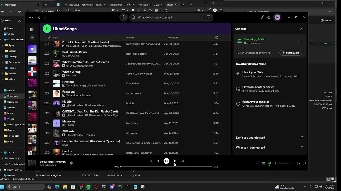
Task: Toggle italic formatting in the notepad toolbar
Action: point(139,10)
